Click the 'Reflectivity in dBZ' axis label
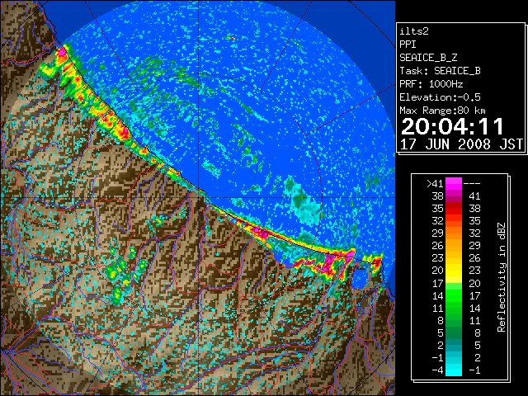Viewport: 528px width, 396px height. pyautogui.click(x=502, y=277)
